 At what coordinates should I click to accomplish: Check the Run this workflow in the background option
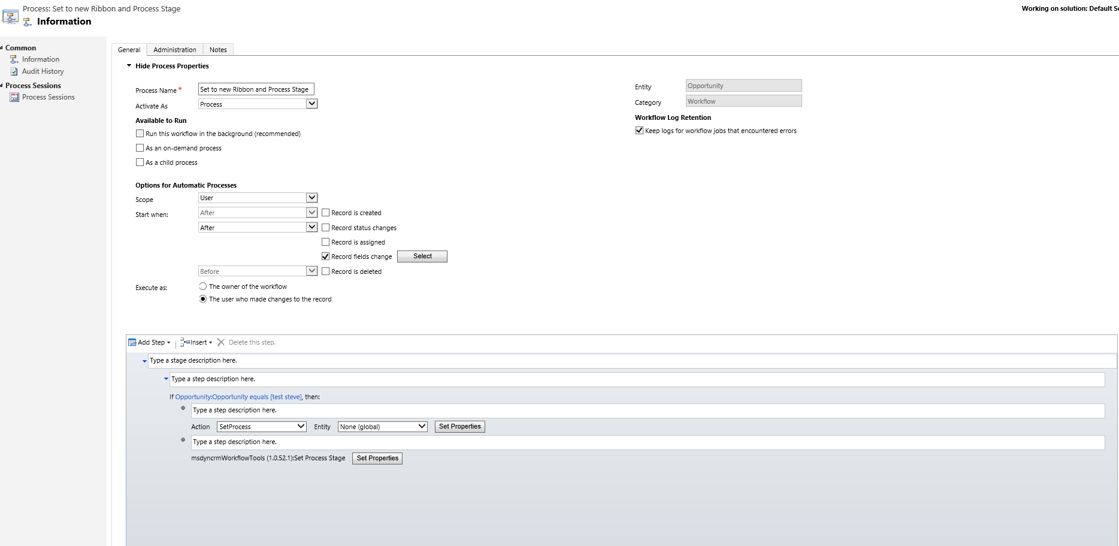tap(140, 133)
